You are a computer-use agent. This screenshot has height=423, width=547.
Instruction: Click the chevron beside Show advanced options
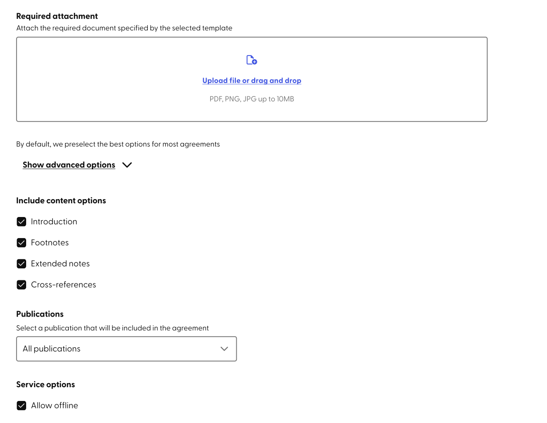[x=127, y=165]
